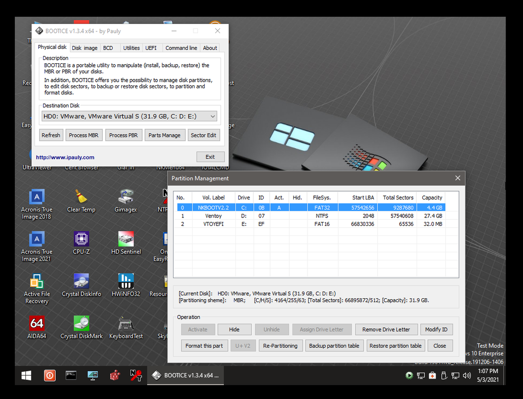Viewport: 523px width, 399px height.
Task: Open the ipauly.com link
Action: (65, 158)
